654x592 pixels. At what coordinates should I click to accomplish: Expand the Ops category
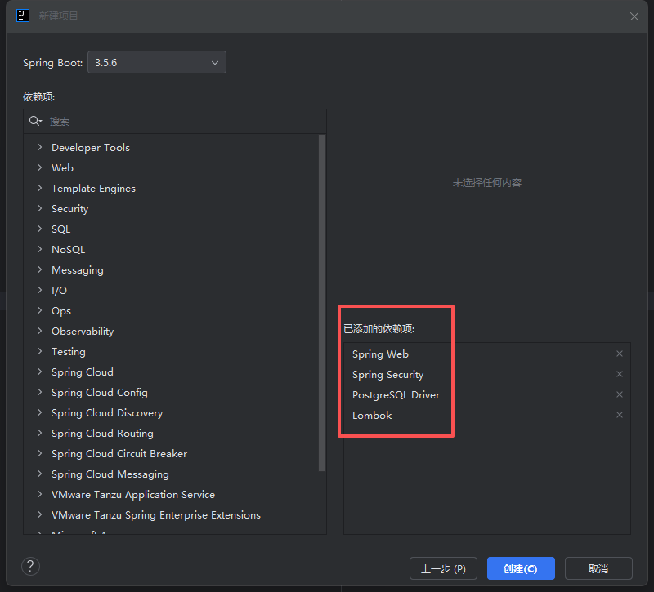[39, 310]
